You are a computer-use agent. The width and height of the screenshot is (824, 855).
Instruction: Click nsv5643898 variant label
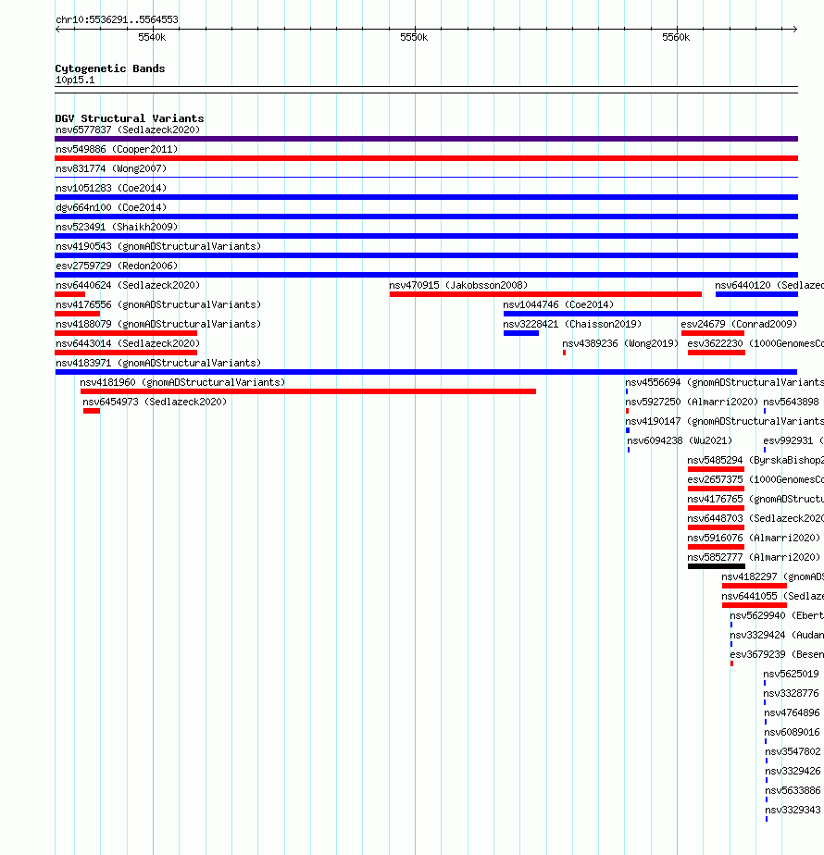click(x=791, y=402)
